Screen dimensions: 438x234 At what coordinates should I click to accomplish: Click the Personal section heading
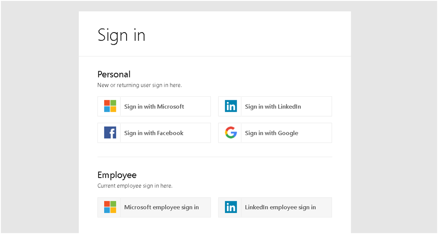(x=114, y=74)
